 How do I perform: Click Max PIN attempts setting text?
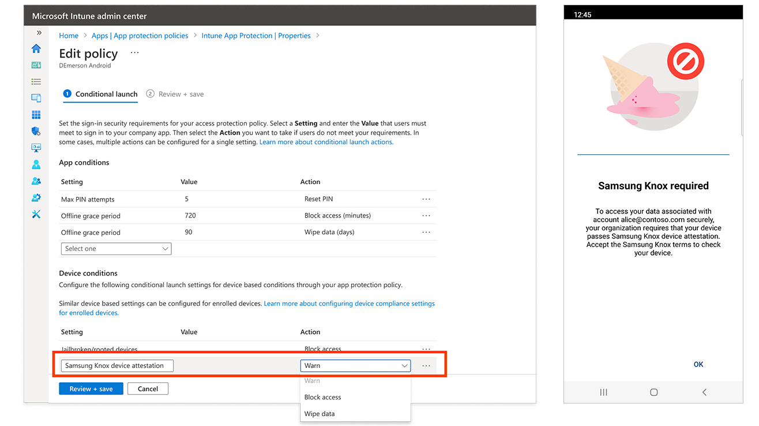point(88,199)
